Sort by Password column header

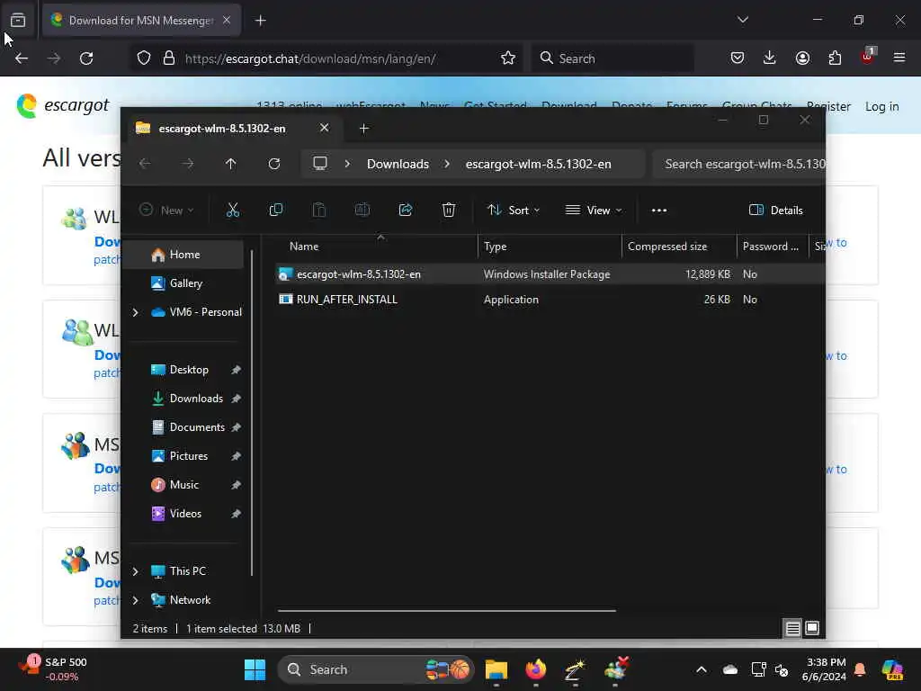coord(772,247)
